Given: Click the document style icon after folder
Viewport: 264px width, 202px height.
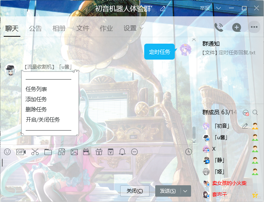Looking at the screenshot, I should click(62, 152).
